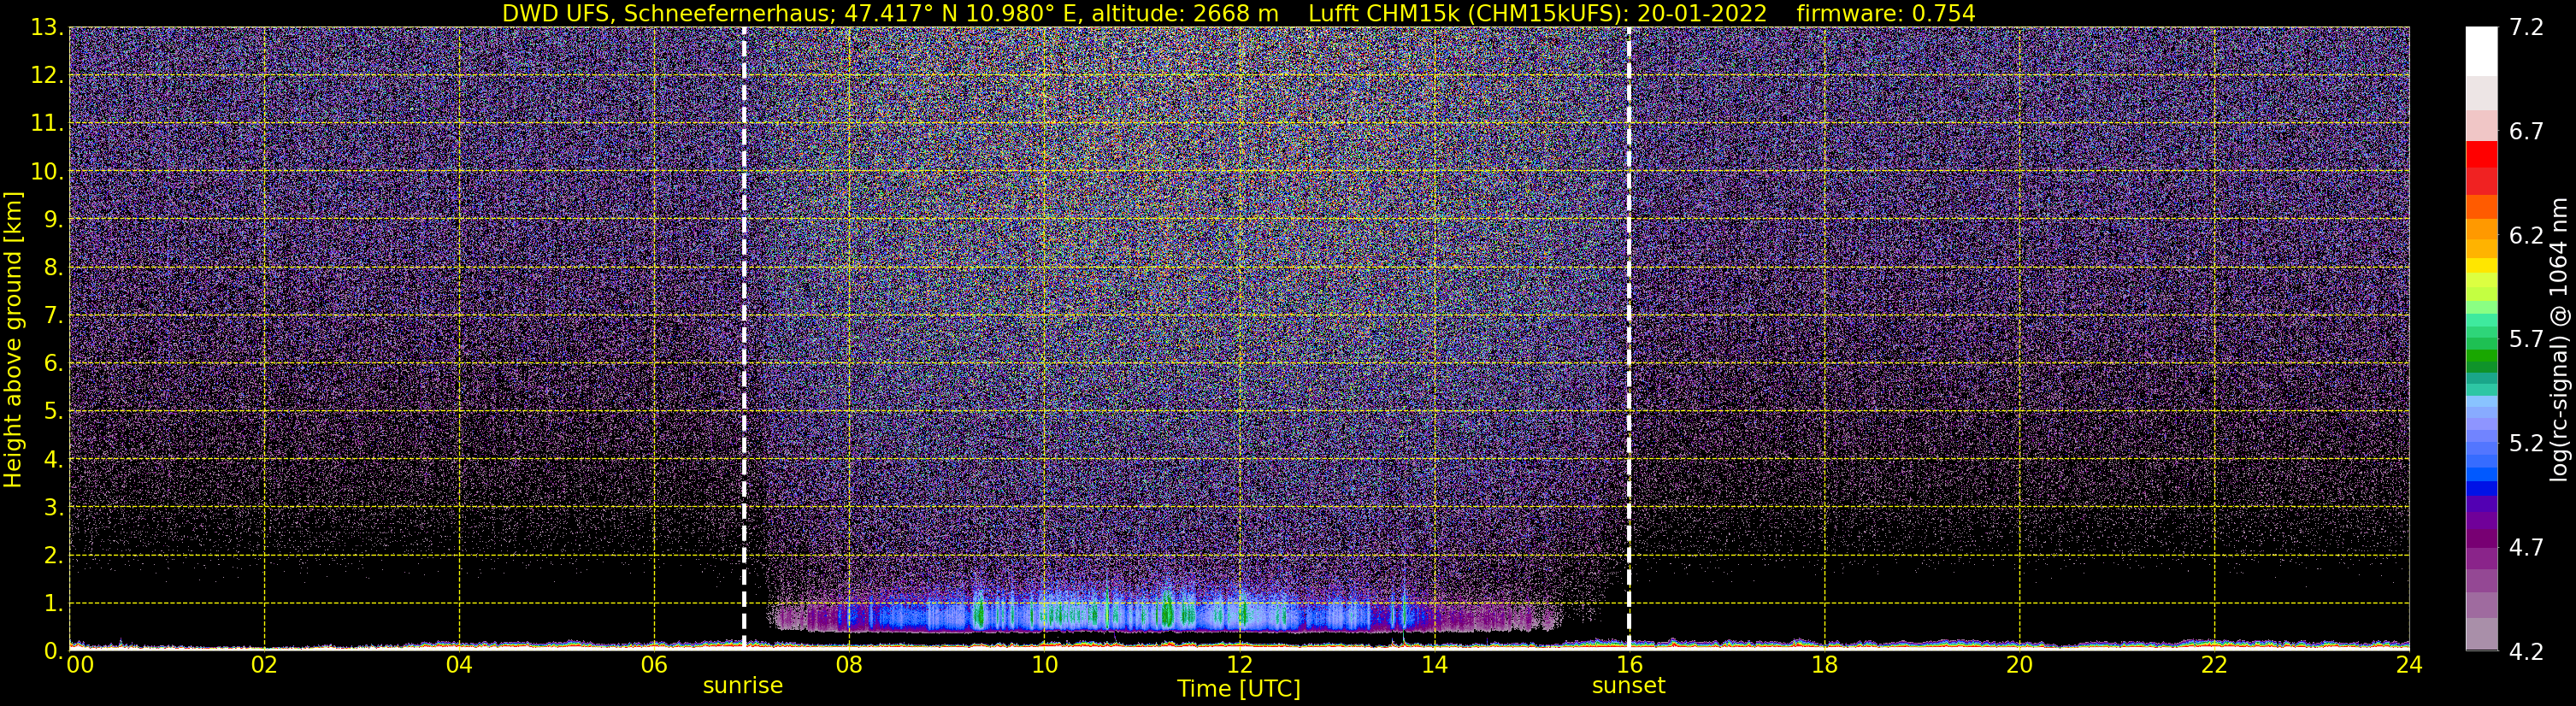2576x706 pixels.
Task: Click the time axis tick label 24
Action: pyautogui.click(x=2409, y=665)
